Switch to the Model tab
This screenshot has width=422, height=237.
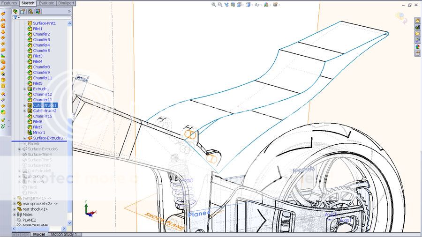click(39, 234)
